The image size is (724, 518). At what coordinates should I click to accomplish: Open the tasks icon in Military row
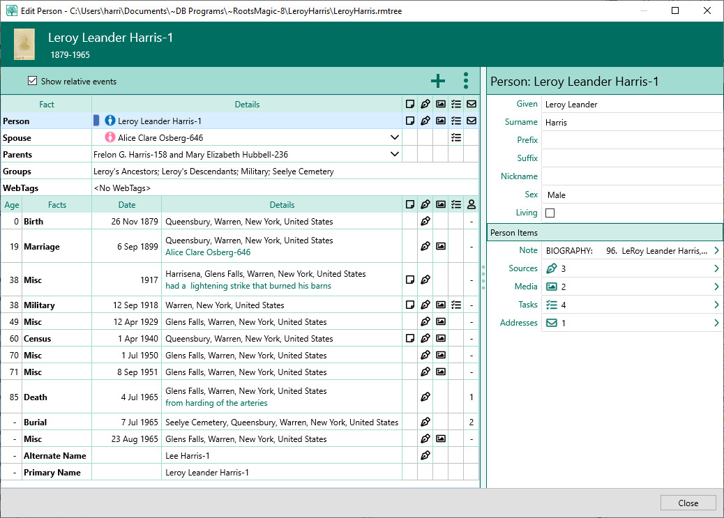click(x=456, y=305)
